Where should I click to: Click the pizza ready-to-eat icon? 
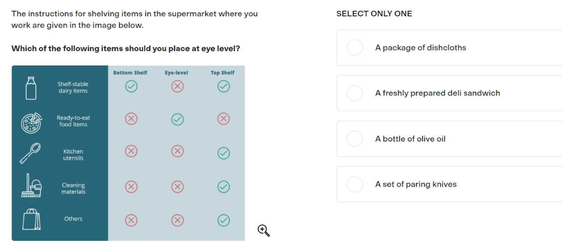tap(31, 123)
